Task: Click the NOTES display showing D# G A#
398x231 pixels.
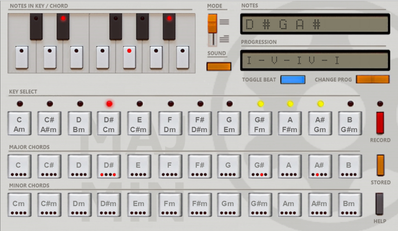Action: (x=315, y=24)
